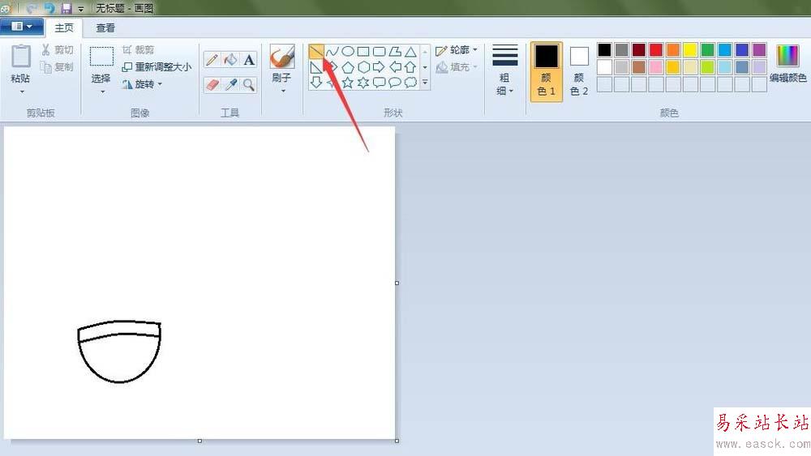Viewport: 811px width, 456px height.
Task: Choose the Up arrow shape
Action: coord(410,67)
